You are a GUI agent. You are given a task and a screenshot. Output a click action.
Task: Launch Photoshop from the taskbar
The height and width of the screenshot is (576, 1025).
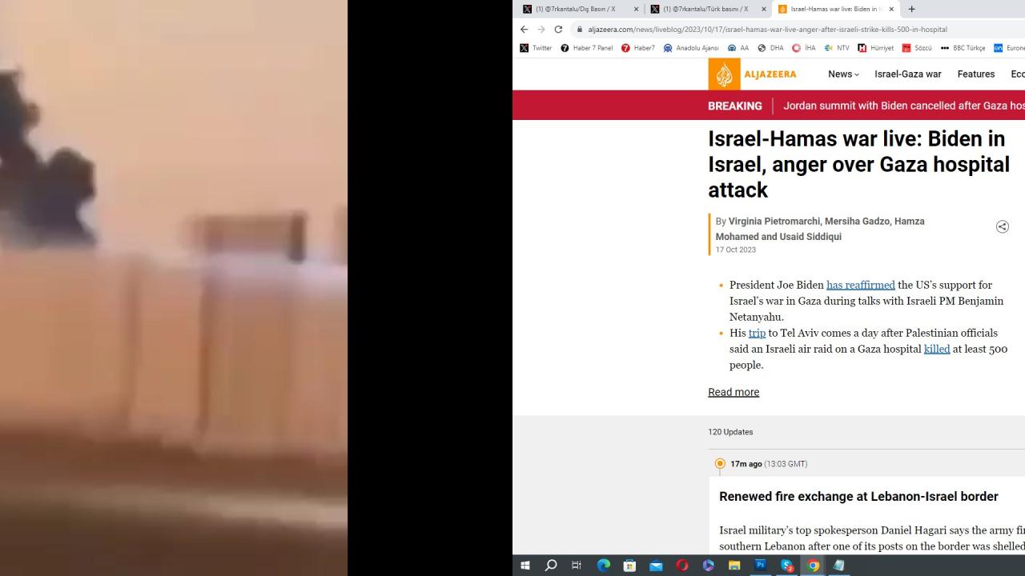click(x=760, y=565)
